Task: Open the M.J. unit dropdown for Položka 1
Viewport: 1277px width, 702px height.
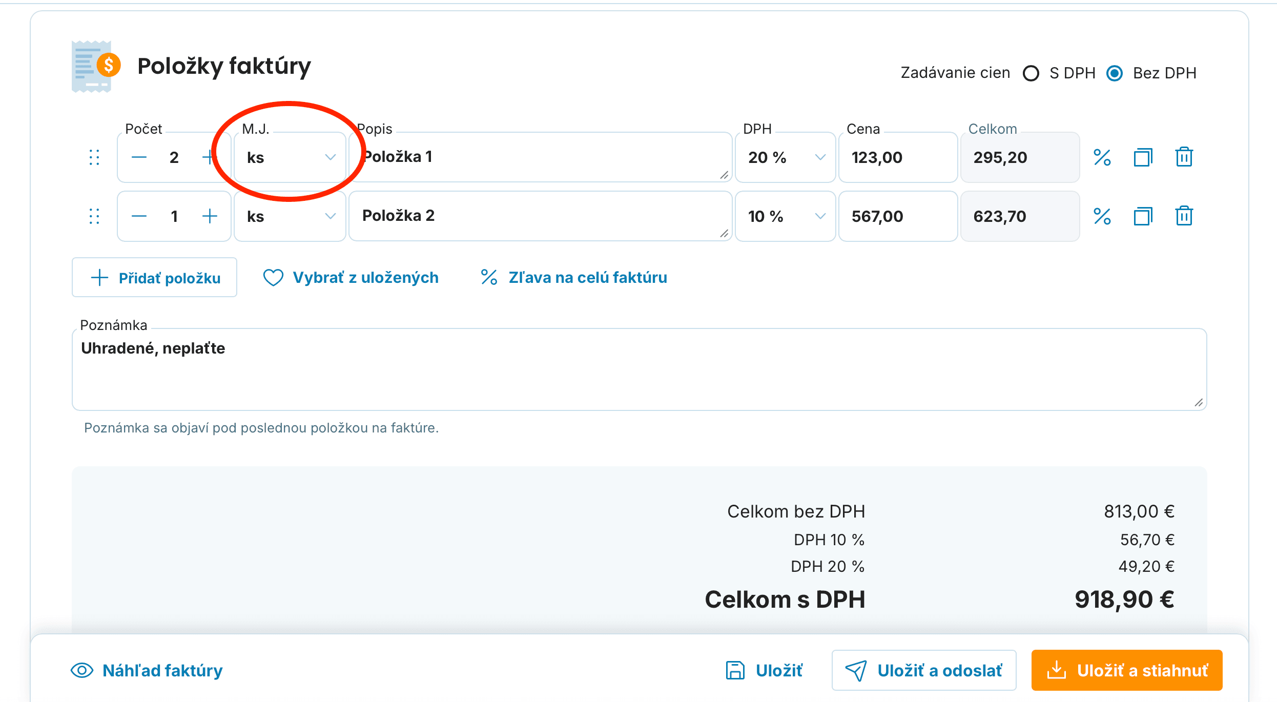Action: click(290, 157)
